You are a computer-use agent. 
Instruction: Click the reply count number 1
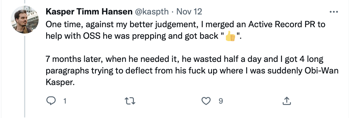(65, 101)
